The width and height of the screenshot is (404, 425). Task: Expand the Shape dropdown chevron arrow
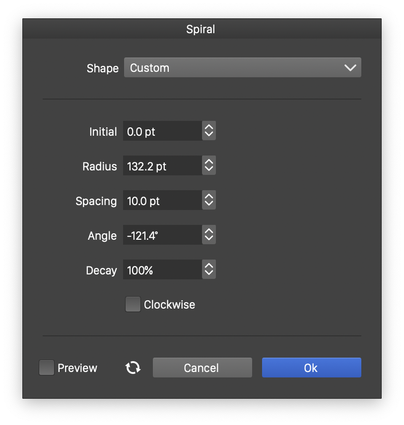tap(350, 68)
